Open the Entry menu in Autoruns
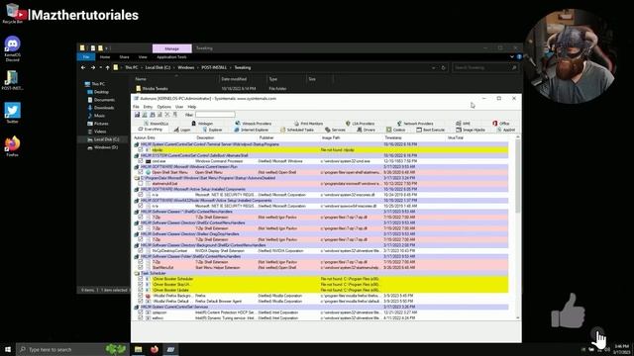The image size is (634, 356). coord(148,107)
